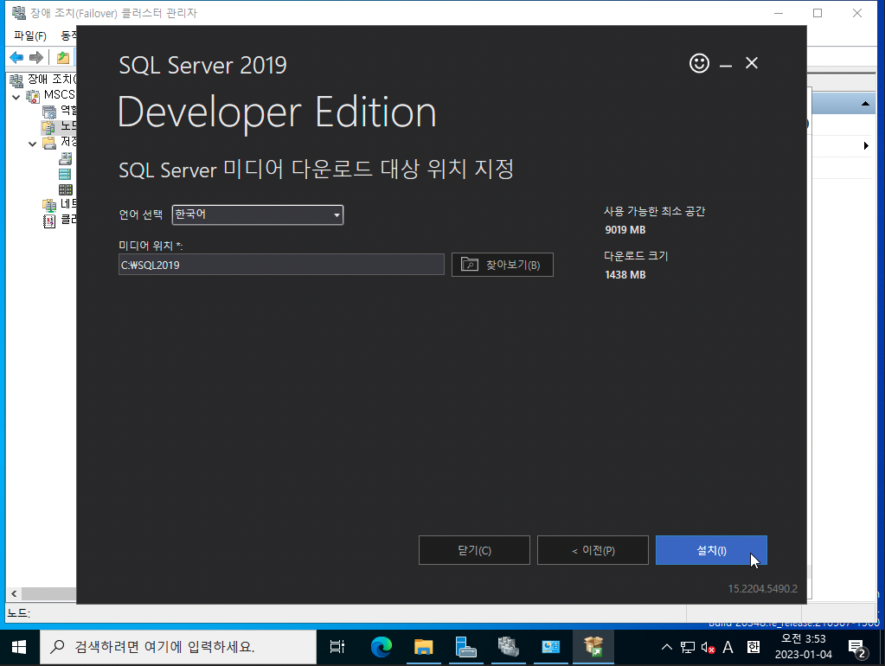Close the Failover Cluster Manager window
Viewport: 885px width, 666px height.
856,13
